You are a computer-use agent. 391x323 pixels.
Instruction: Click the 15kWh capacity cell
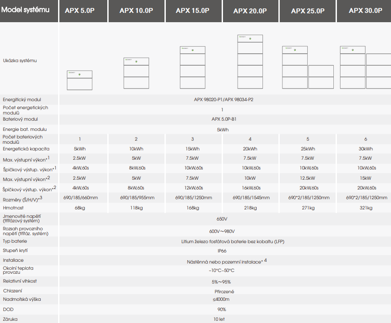point(192,149)
